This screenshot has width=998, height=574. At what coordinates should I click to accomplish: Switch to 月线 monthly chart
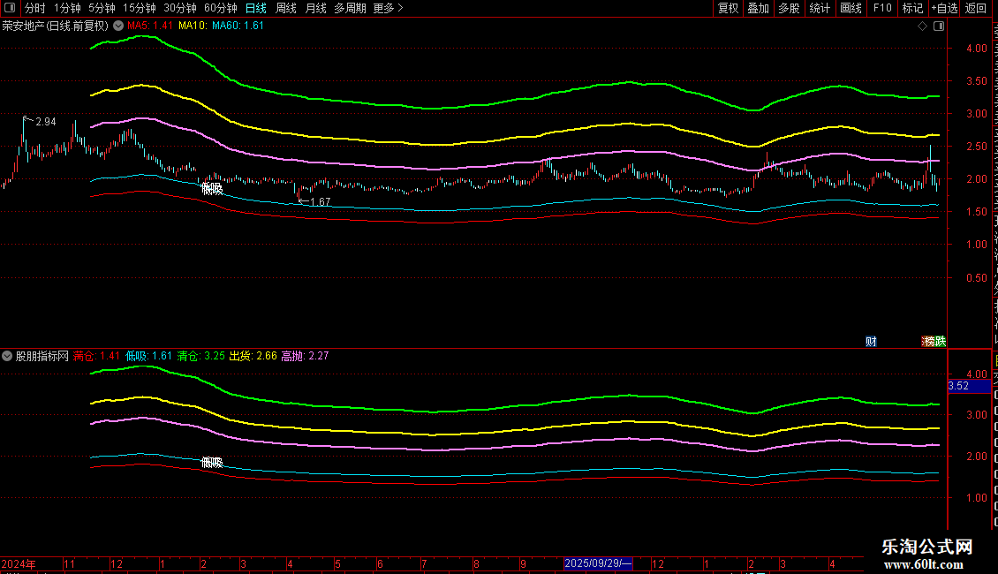[315, 8]
